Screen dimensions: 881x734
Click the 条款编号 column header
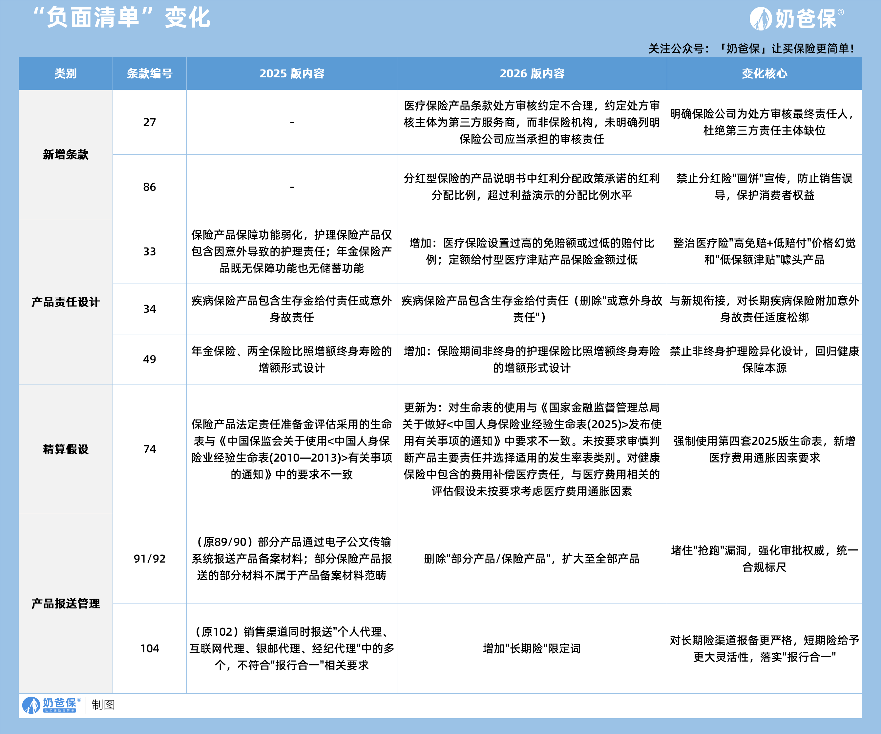click(149, 74)
